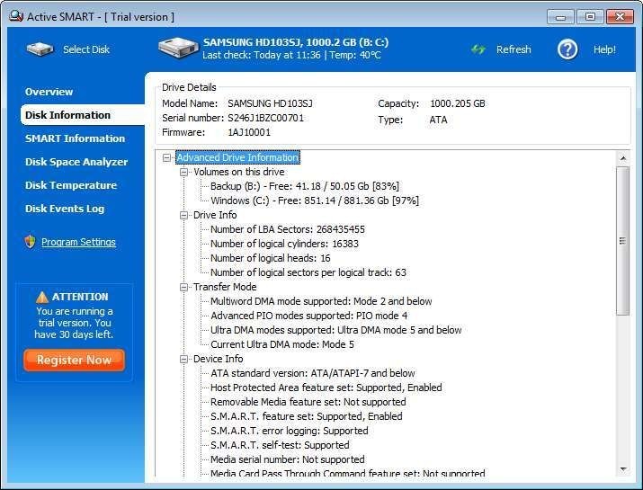The image size is (643, 490).
Task: Select S.M.A.R.T. error logging row
Action: [x=289, y=431]
